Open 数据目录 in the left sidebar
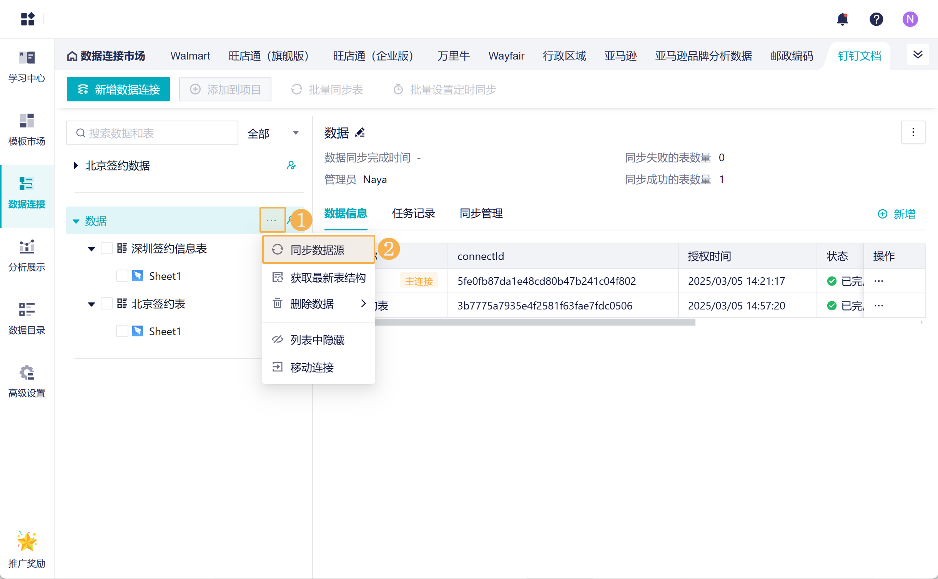 tap(27, 318)
